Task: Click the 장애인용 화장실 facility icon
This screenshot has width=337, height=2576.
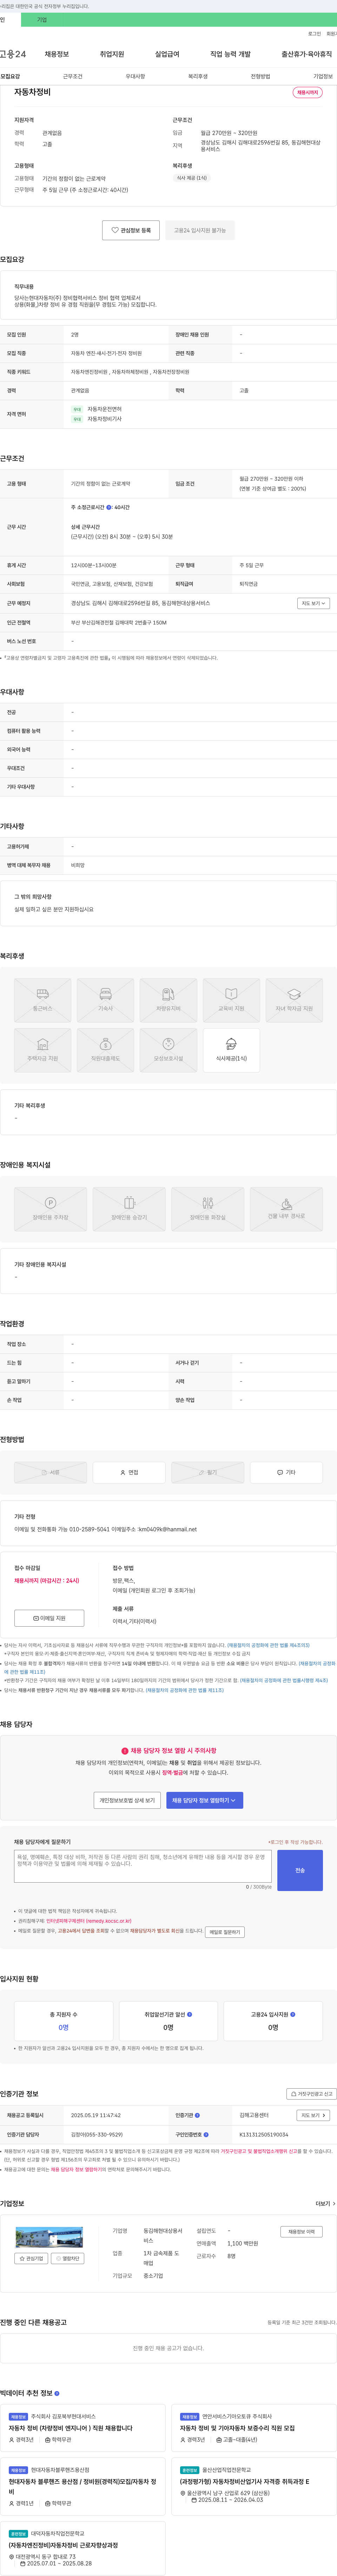Action: tap(207, 1209)
